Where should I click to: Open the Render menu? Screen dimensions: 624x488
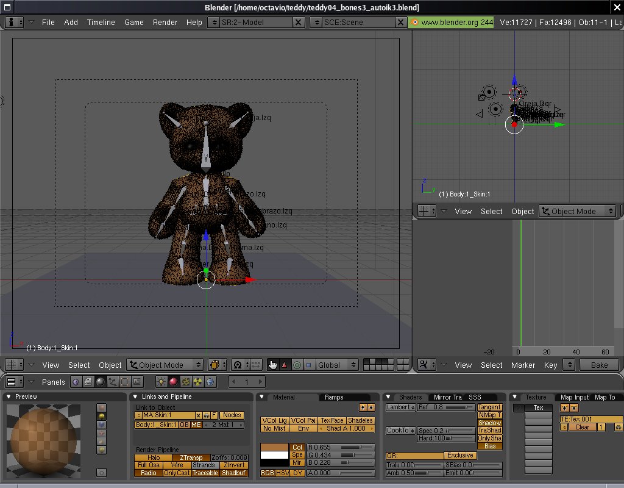click(165, 22)
